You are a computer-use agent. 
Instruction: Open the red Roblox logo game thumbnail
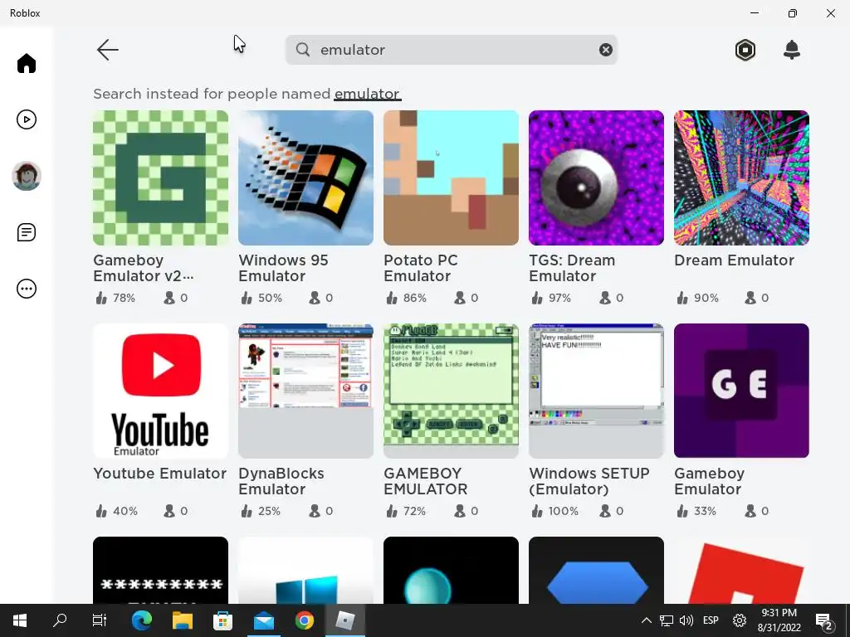pos(741,570)
